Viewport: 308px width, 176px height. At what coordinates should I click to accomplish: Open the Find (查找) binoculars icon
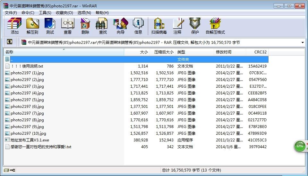click(x=103, y=26)
